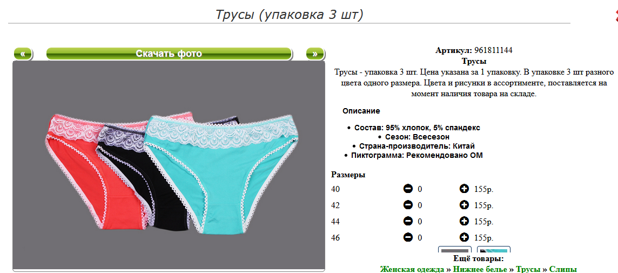618x273 pixels.
Task: Increase quantity for size 42
Action: coord(464,205)
